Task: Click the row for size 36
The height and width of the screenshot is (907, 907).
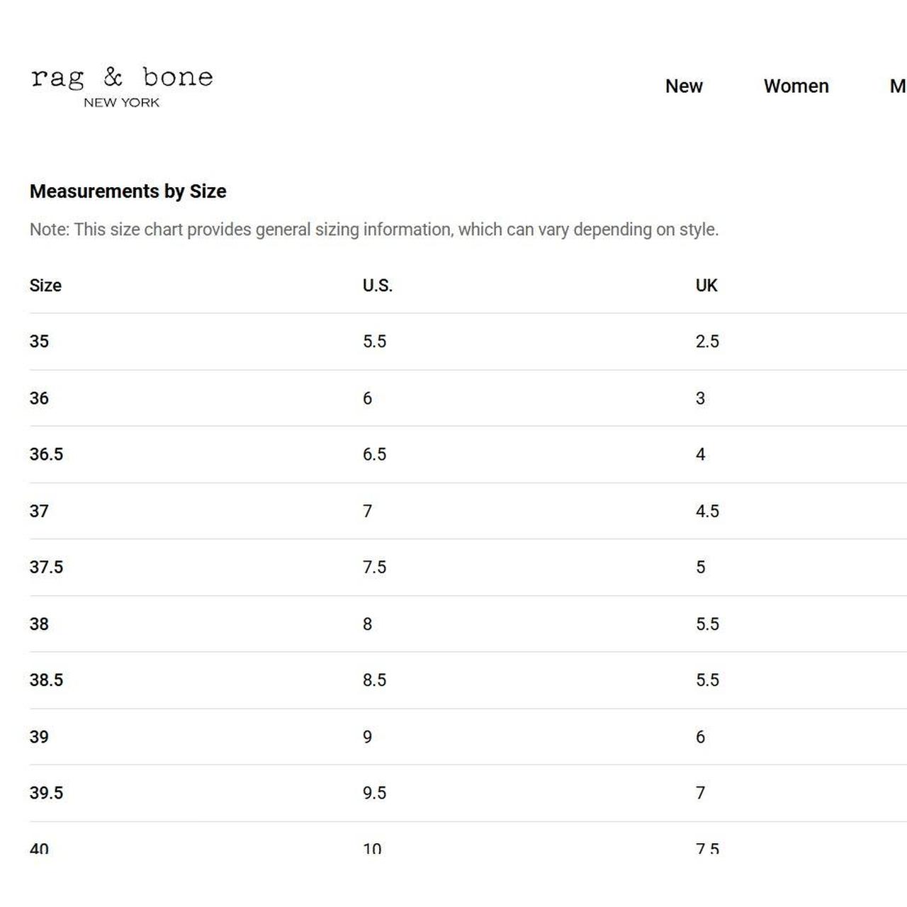Action: [x=40, y=398]
